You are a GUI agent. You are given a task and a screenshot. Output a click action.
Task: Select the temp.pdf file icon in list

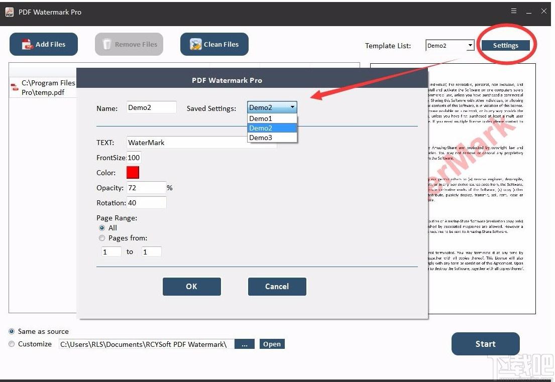click(x=15, y=87)
